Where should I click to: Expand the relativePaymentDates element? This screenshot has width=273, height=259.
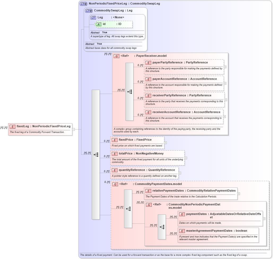tap(239, 194)
